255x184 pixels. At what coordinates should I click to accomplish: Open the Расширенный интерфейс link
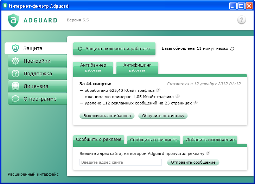tap(33, 174)
